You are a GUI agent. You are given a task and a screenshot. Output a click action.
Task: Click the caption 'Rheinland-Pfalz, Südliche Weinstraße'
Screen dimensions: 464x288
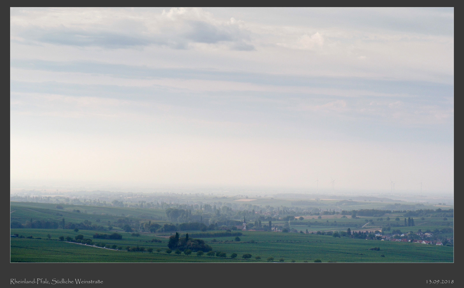[x=57, y=281]
